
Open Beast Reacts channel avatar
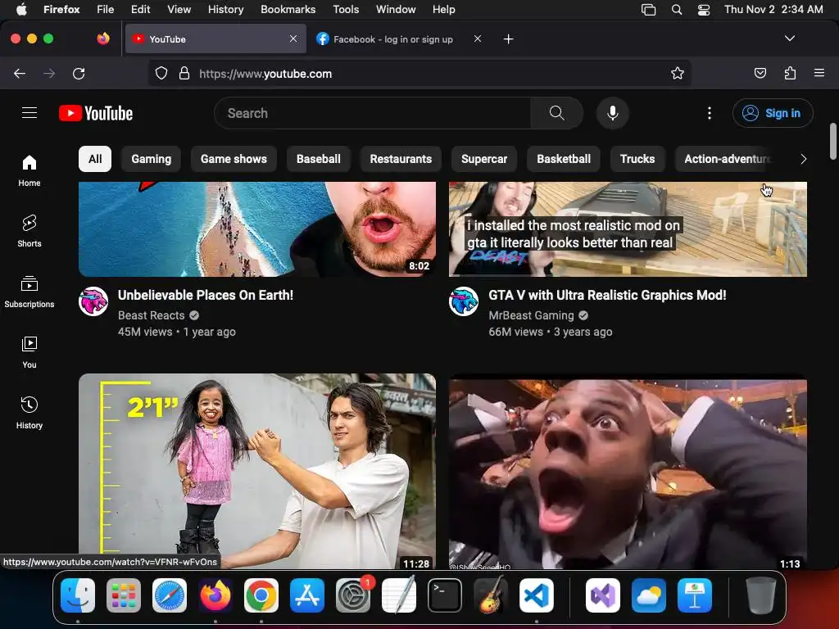(x=93, y=301)
